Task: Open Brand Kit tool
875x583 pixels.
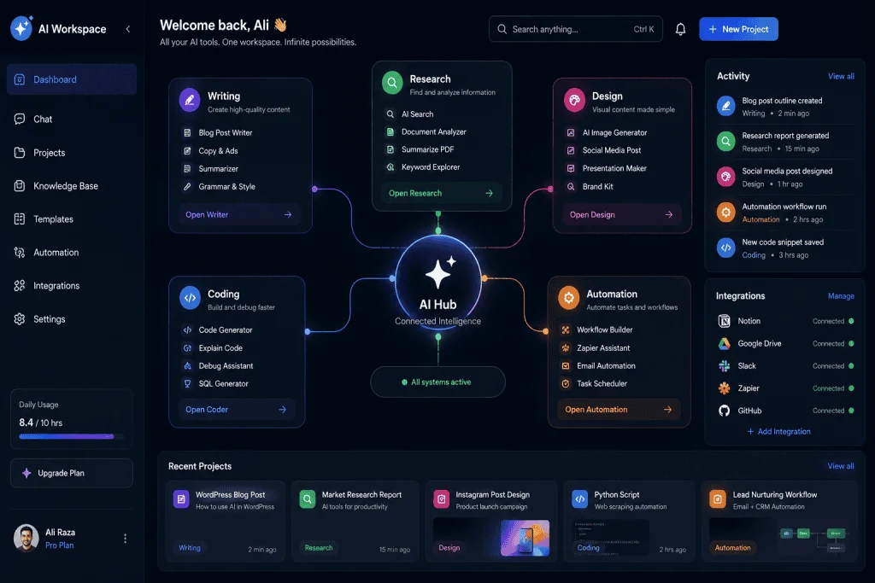Action: click(x=590, y=186)
